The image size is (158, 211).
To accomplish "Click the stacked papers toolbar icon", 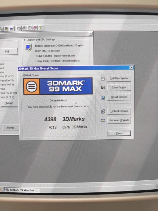I will click(x=29, y=28).
